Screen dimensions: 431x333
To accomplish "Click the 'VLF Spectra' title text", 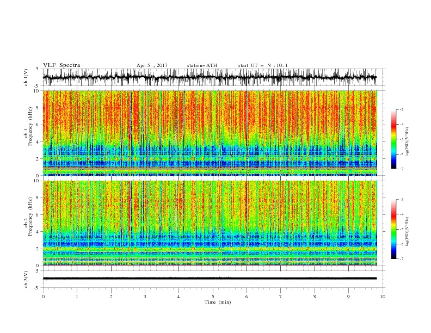I will pyautogui.click(x=61, y=65).
